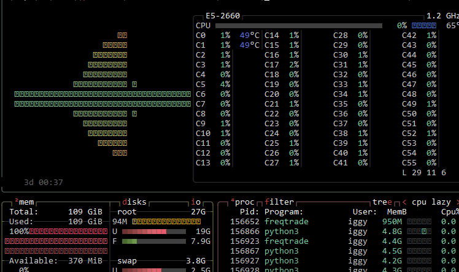459x272 pixels.
Task: Click the CPU mini graph beside 0%
Action: click(x=423, y=26)
